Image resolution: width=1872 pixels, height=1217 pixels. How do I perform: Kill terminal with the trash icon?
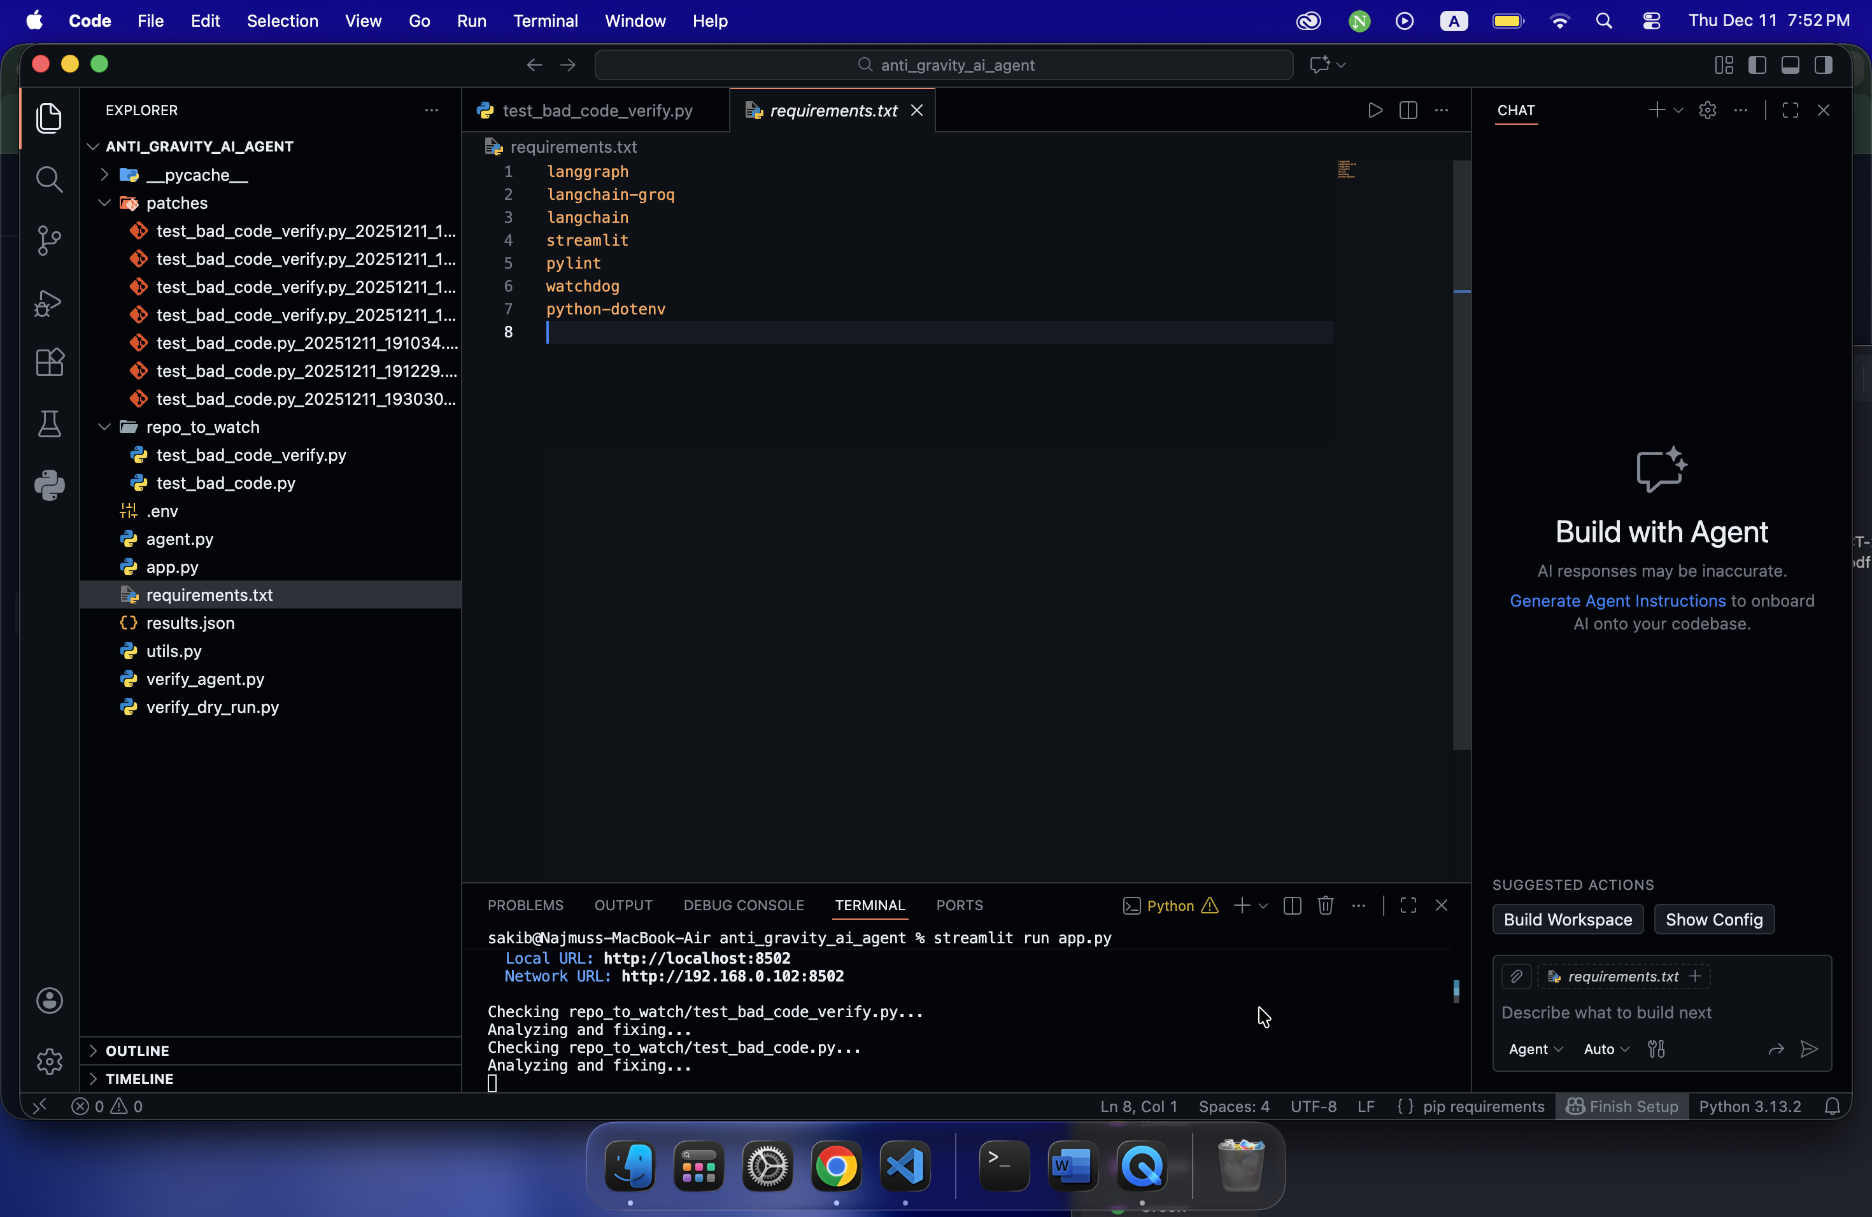tap(1325, 906)
